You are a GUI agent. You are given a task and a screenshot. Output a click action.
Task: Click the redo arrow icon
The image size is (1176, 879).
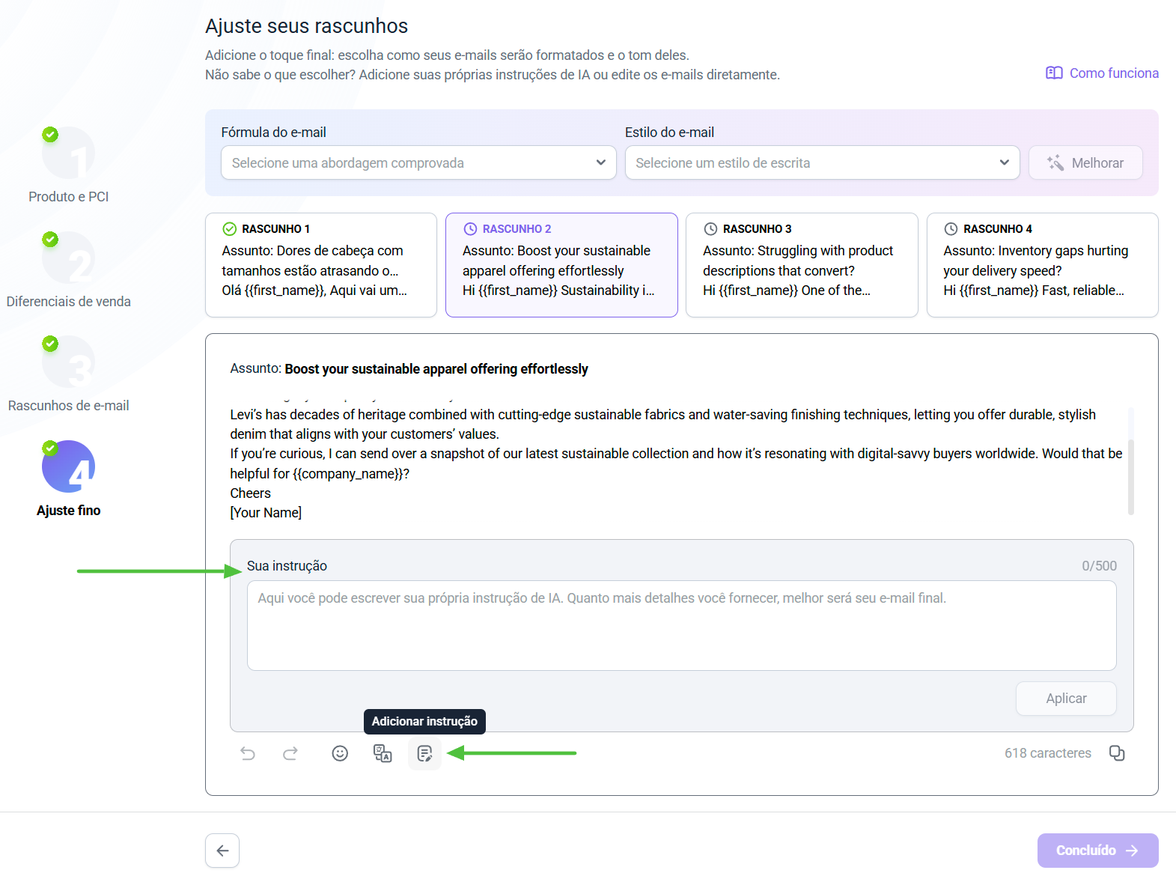(290, 753)
